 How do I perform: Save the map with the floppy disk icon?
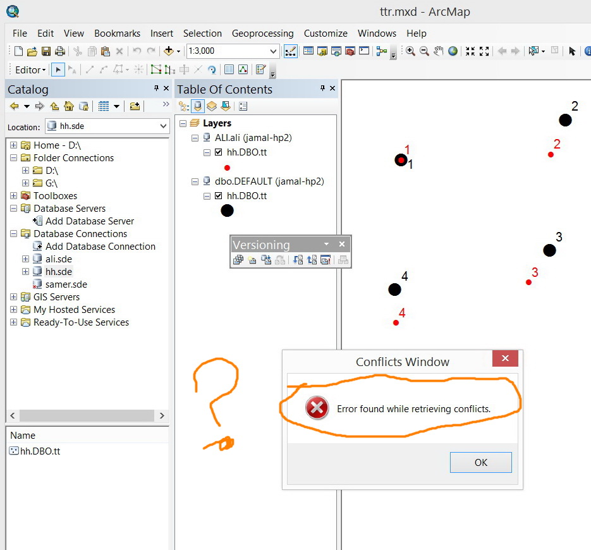point(46,51)
